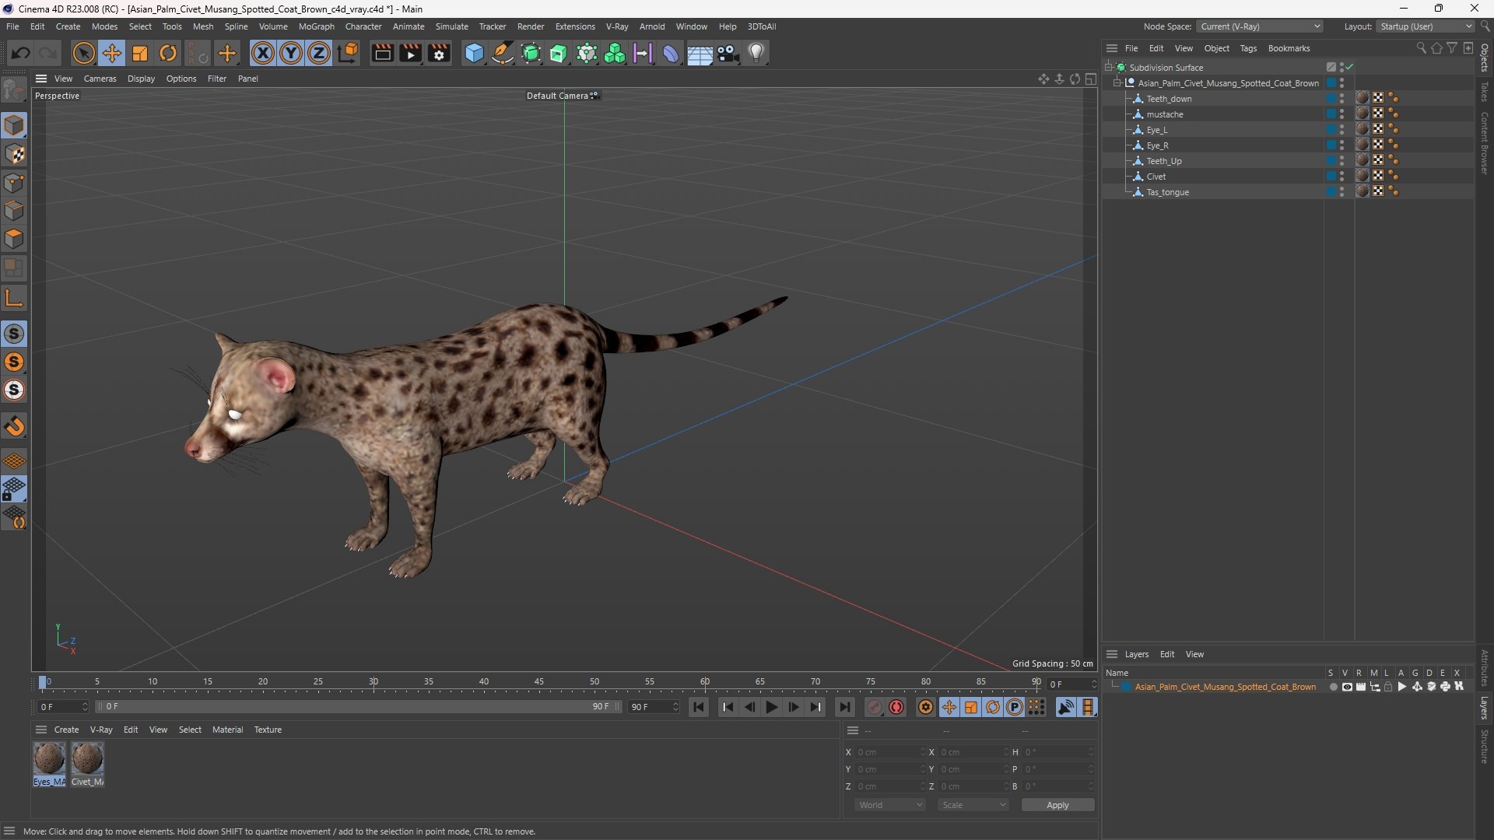Toggle autokeying button
The width and height of the screenshot is (1494, 840).
[x=896, y=707]
